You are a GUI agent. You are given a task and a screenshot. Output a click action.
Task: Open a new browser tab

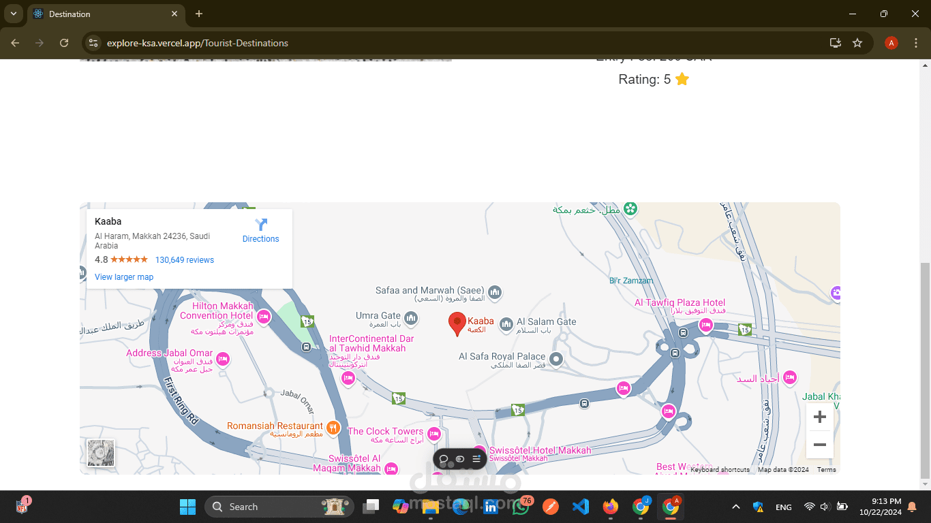coord(199,14)
